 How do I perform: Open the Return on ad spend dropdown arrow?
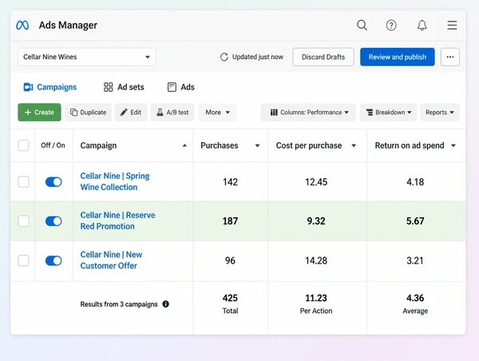tap(453, 146)
